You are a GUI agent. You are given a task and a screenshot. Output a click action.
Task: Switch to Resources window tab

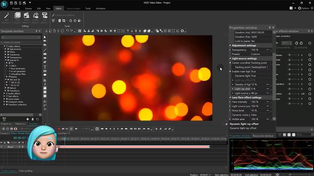[x=263, y=136]
